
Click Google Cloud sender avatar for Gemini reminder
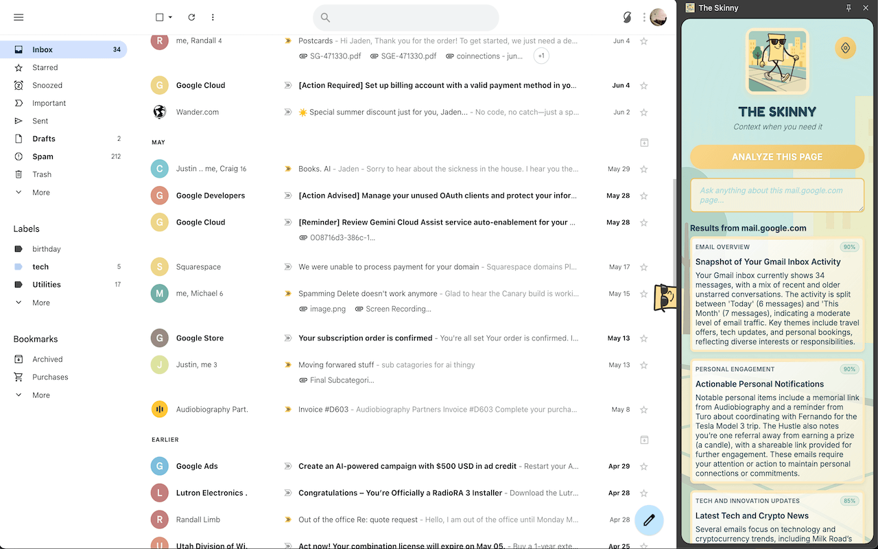click(x=160, y=222)
